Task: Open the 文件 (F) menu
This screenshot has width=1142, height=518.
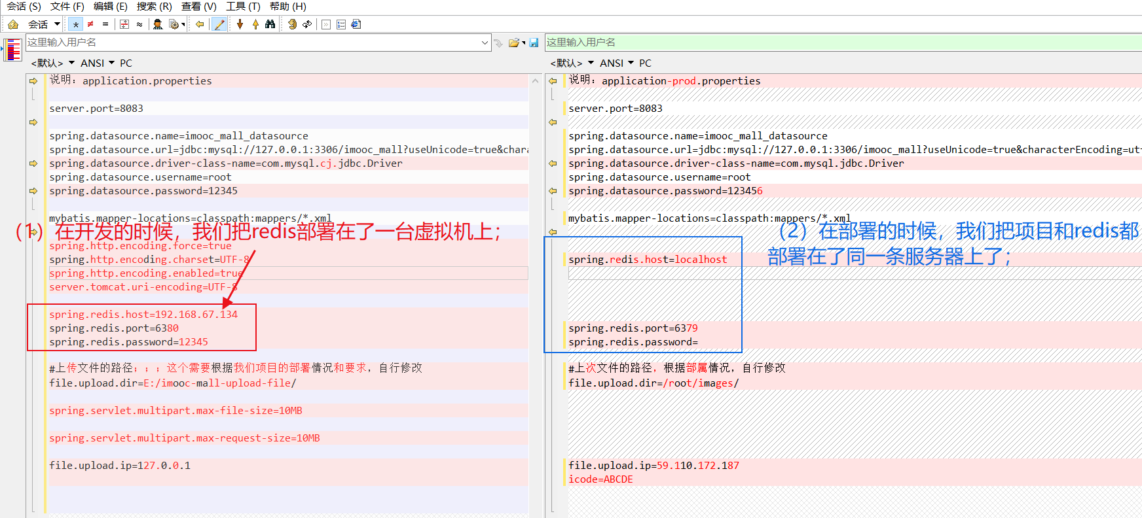Action: tap(67, 7)
